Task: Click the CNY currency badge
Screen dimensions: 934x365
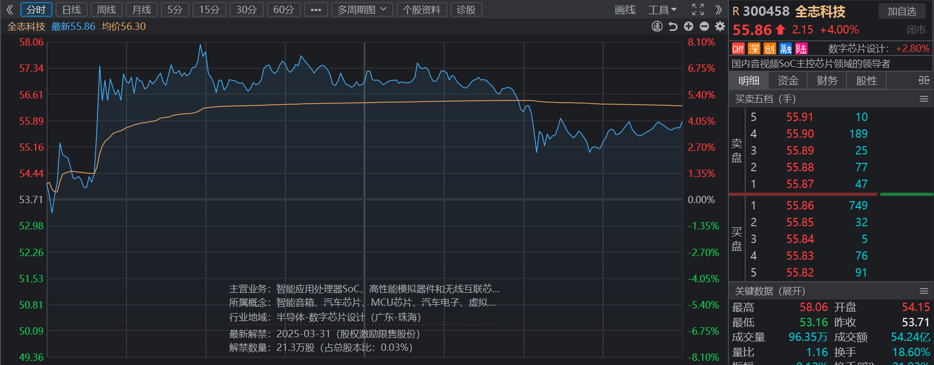Action: (x=738, y=49)
